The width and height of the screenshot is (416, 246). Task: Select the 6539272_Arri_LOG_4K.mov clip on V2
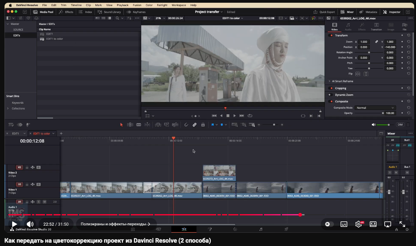coord(219,173)
